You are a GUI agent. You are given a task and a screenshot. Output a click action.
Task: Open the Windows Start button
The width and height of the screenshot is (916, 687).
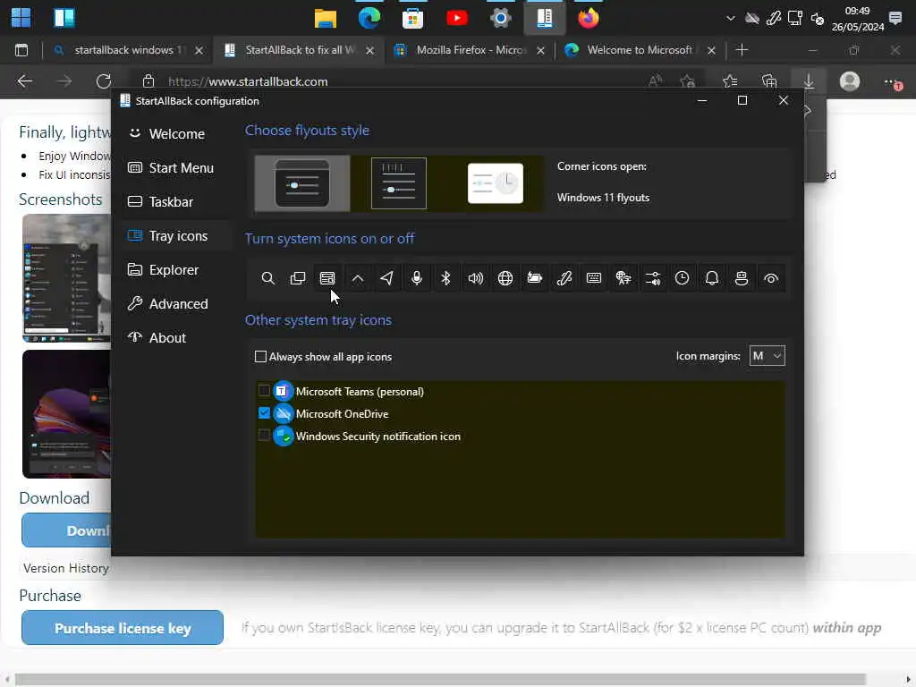pyautogui.click(x=21, y=18)
